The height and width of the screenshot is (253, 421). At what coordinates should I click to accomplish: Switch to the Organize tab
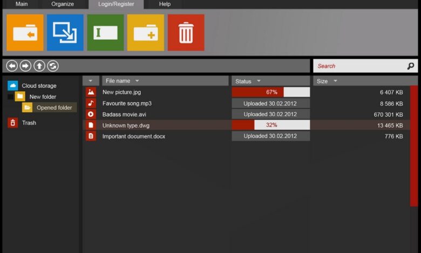pos(63,4)
